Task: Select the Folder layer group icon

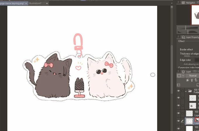Action: [x=190, y=91]
